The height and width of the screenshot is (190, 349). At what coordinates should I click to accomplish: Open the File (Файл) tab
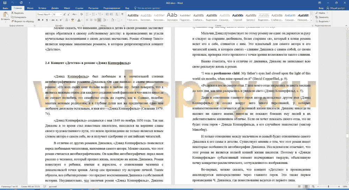(5, 8)
